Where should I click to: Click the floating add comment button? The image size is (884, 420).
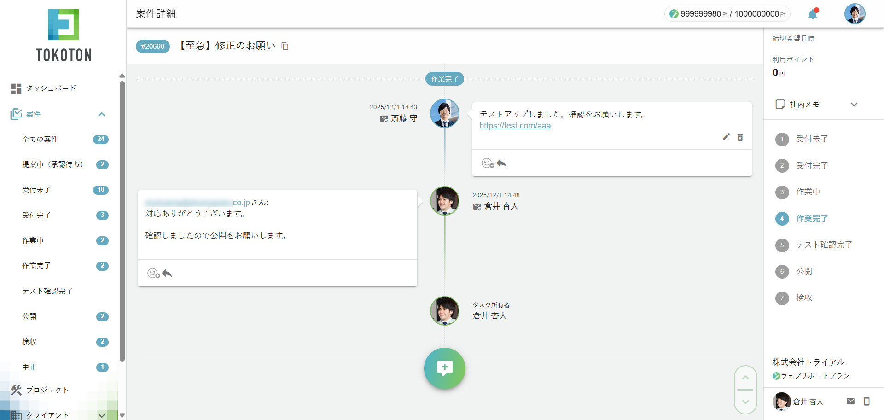(x=444, y=368)
